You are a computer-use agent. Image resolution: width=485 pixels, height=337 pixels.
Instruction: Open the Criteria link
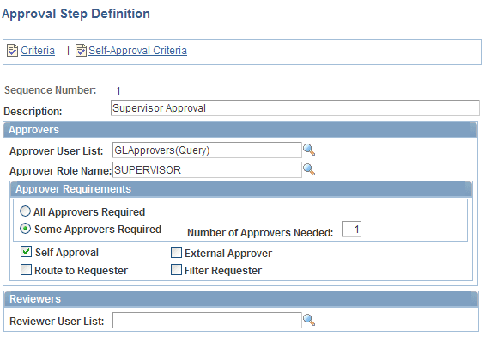tap(38, 51)
